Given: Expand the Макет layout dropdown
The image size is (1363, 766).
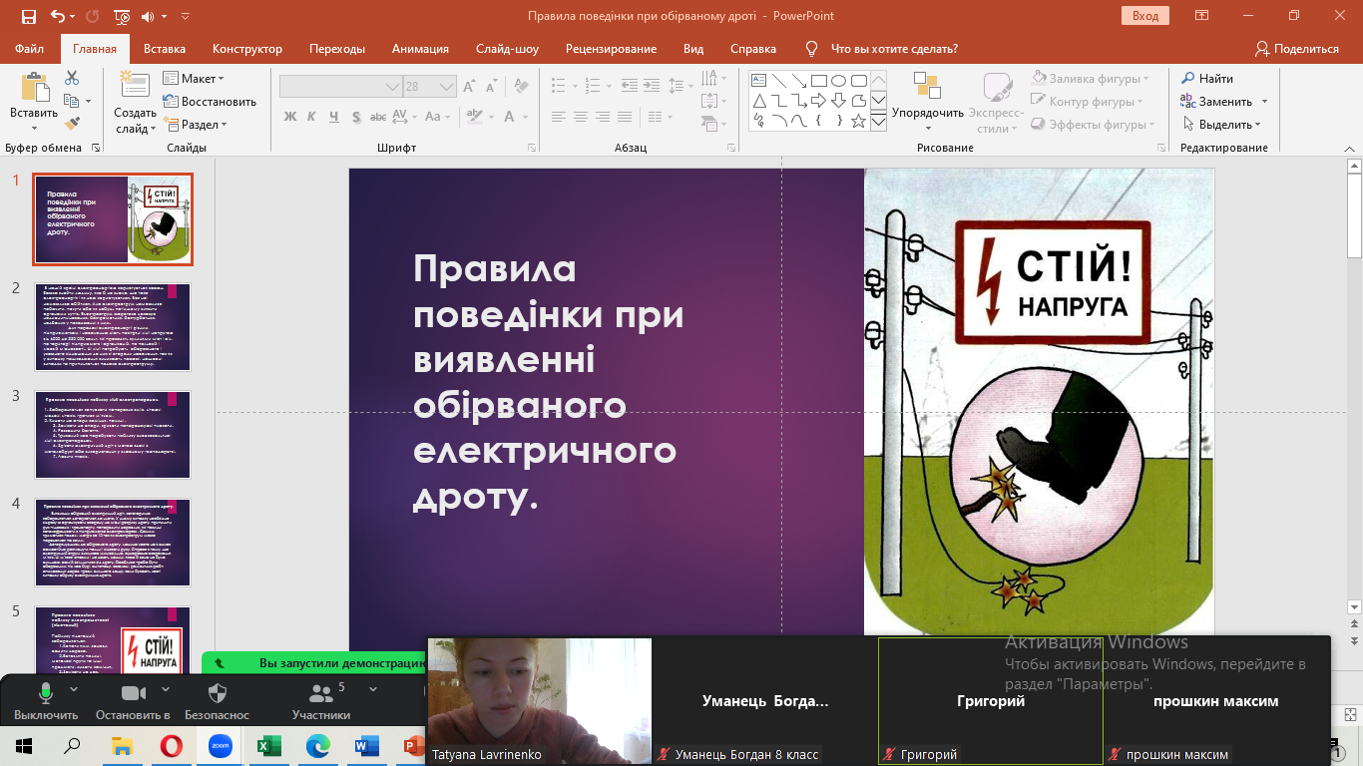Looking at the screenshot, I should pos(221,79).
